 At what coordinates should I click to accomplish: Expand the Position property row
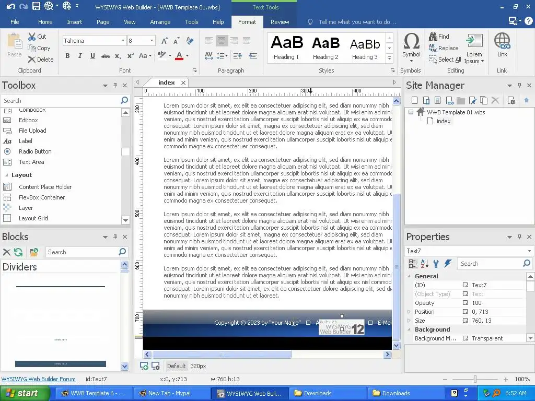click(409, 311)
